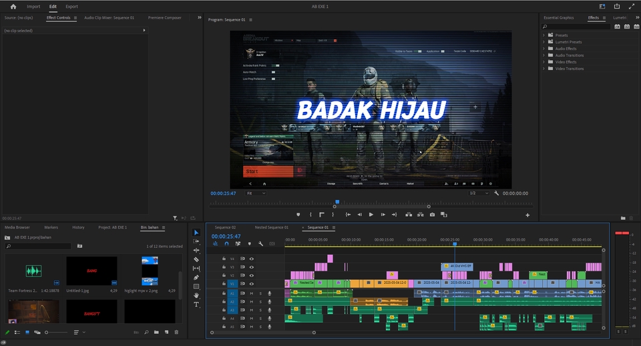Hide track V2 with its eye icon

(x=252, y=275)
